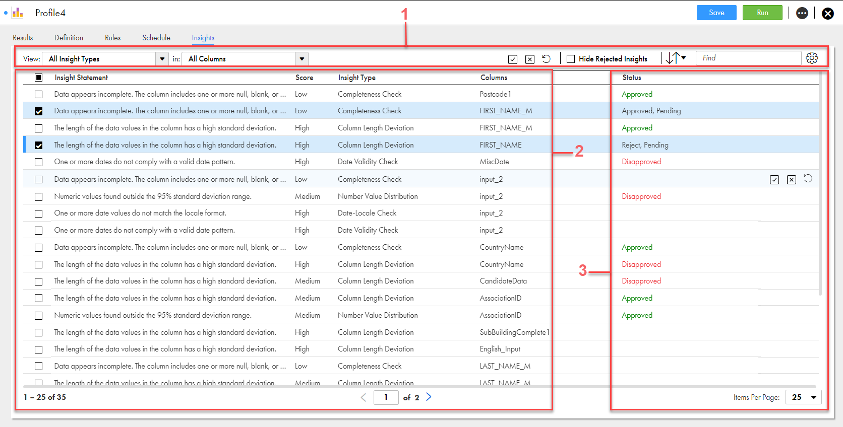Click the English_Input column cell
This screenshot has width=843, height=427.
click(x=500, y=349)
